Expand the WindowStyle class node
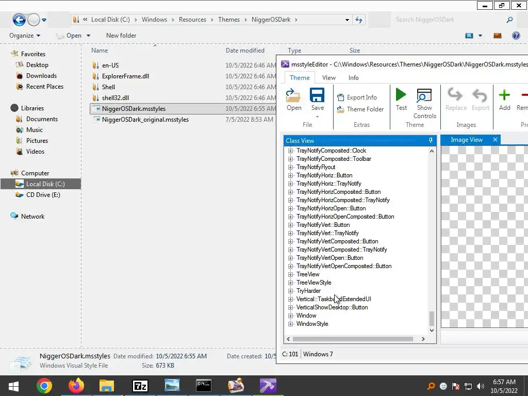Screen dimensions: 528x396 point(290,324)
